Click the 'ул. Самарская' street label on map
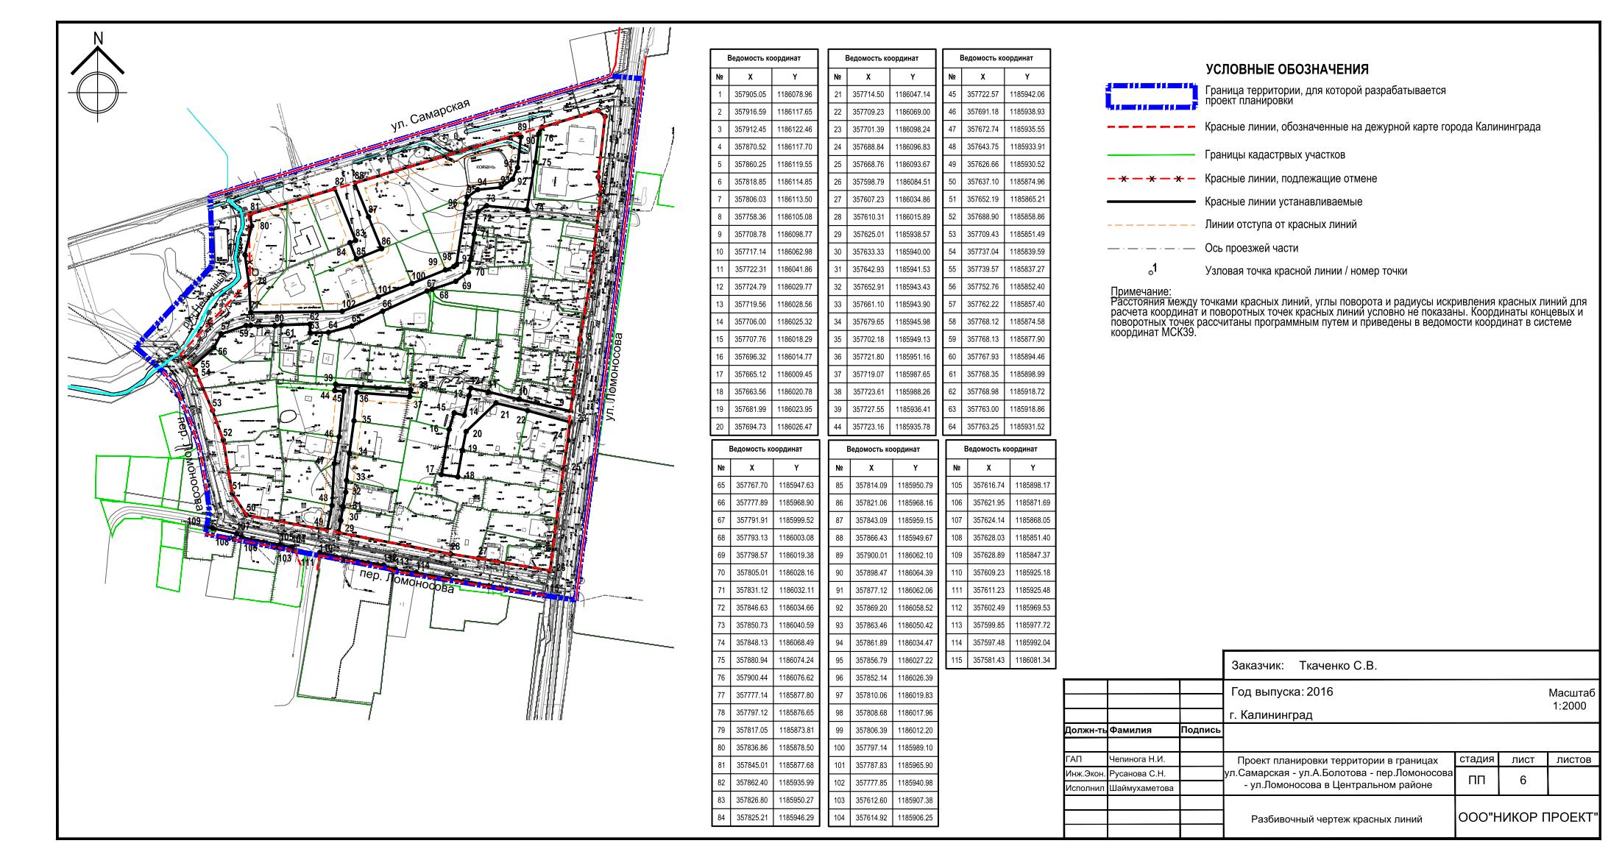This screenshot has width=1622, height=860. [430, 116]
